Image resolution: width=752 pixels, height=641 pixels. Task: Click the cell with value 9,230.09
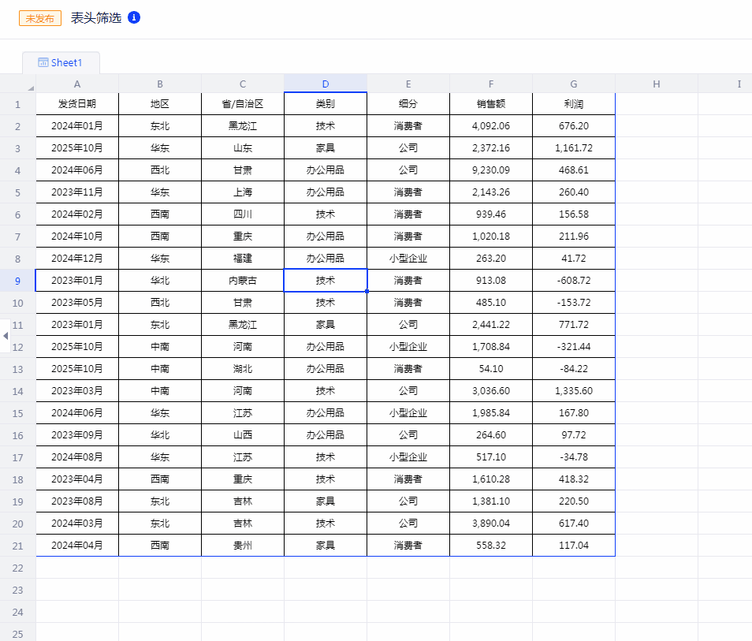(490, 170)
